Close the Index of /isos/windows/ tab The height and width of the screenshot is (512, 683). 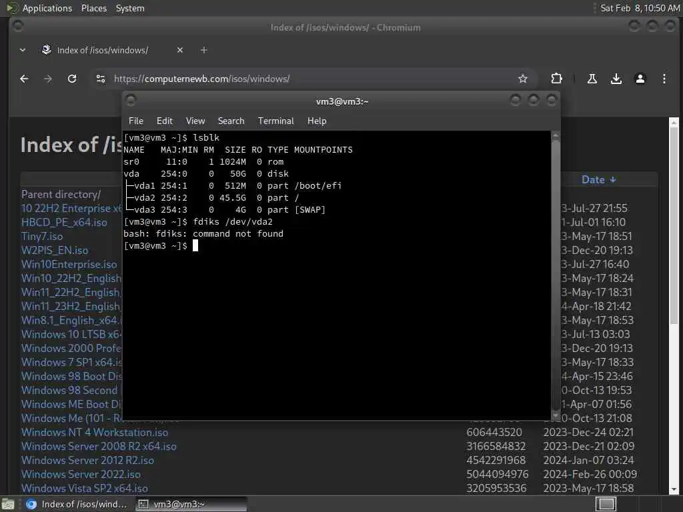pyautogui.click(x=180, y=50)
